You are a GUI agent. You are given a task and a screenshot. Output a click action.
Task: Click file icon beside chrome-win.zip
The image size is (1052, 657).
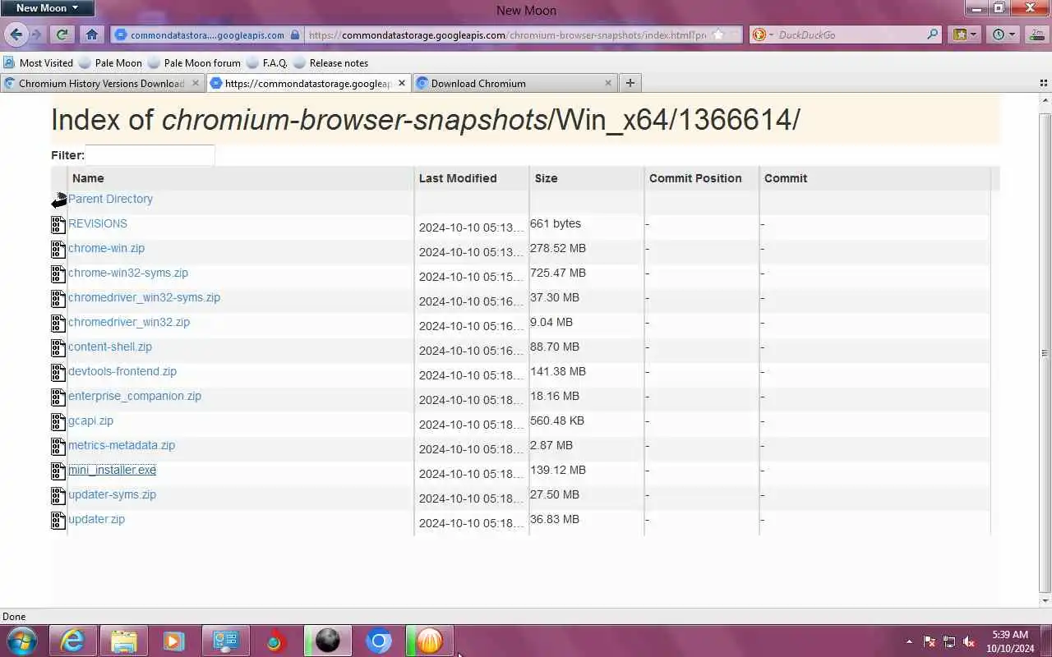(58, 249)
